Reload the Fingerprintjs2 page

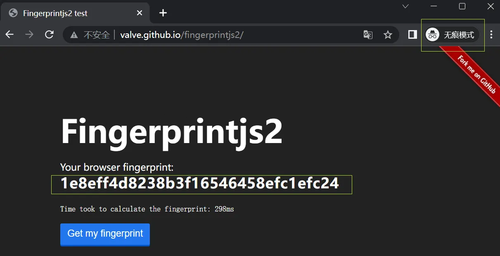click(x=49, y=35)
